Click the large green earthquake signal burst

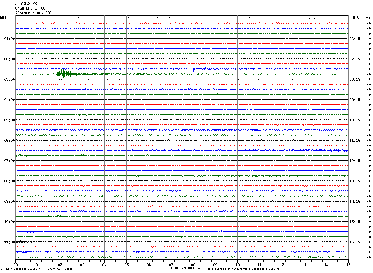[63, 74]
